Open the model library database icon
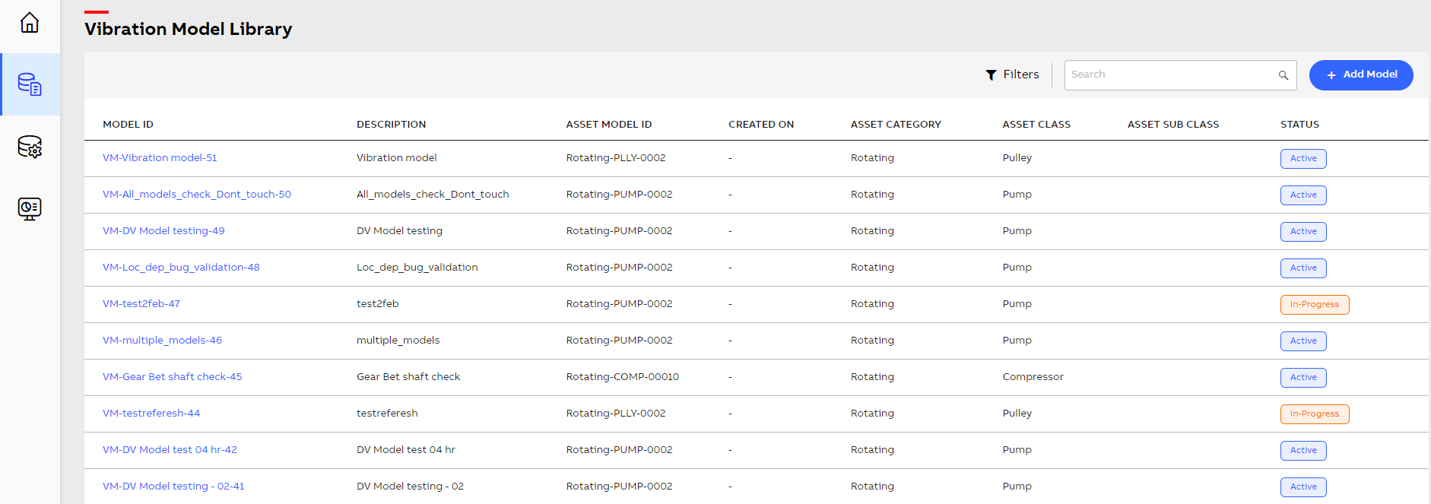 point(30,84)
